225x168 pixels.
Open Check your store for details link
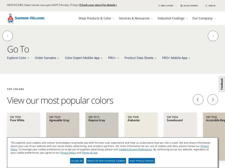tap(98, 5)
